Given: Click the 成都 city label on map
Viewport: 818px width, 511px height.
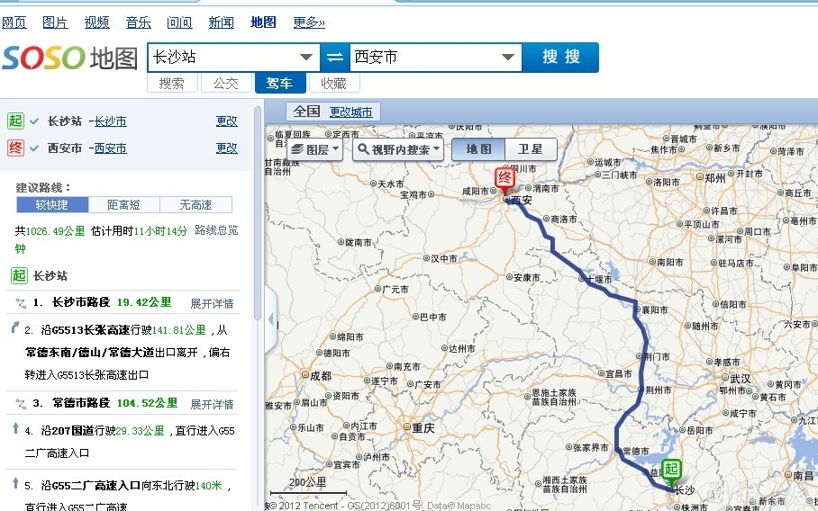Looking at the screenshot, I should (321, 376).
